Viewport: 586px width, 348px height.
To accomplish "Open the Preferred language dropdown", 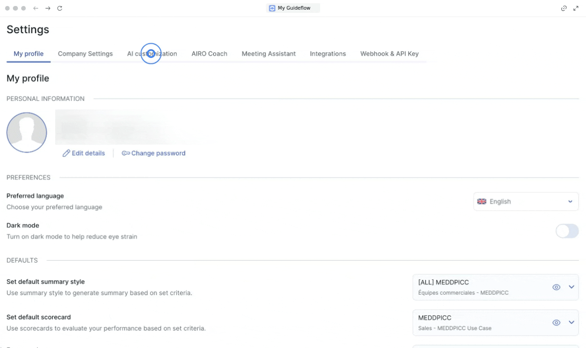I will pyautogui.click(x=526, y=202).
